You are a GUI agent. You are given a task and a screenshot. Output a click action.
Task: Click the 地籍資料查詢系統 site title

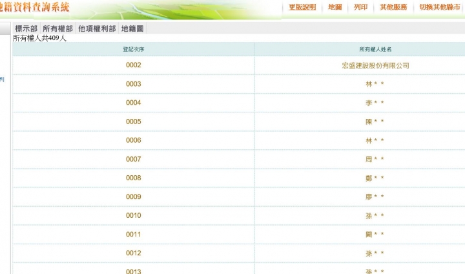click(35, 7)
